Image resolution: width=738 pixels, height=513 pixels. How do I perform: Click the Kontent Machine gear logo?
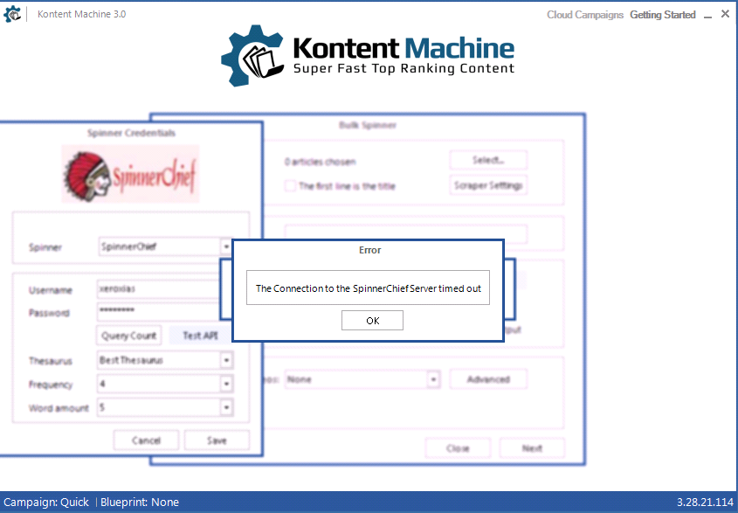click(251, 55)
